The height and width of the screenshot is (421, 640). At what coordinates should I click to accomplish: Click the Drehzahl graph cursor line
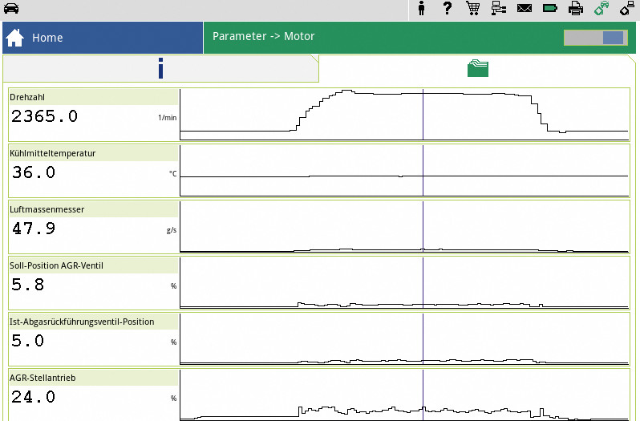click(423, 113)
